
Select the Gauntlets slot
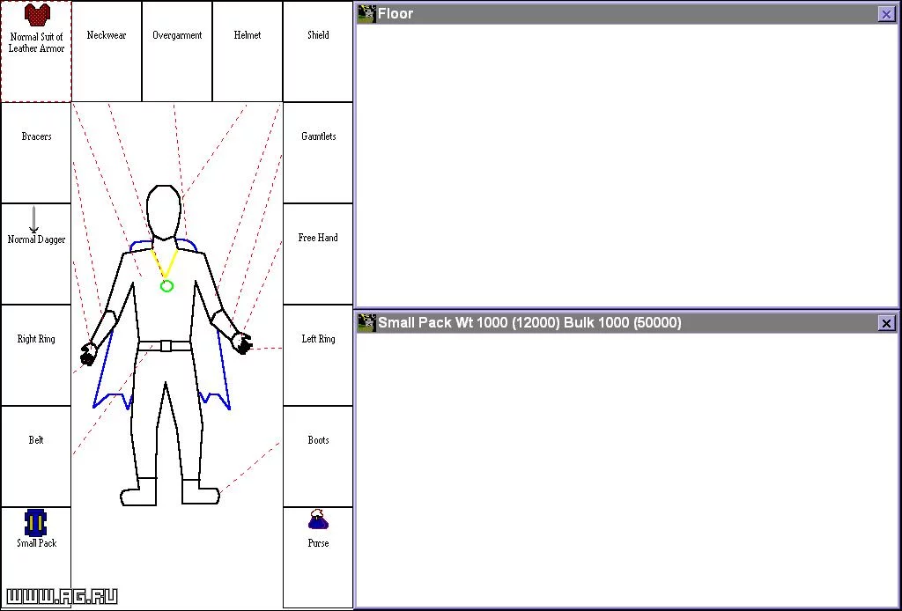point(318,153)
